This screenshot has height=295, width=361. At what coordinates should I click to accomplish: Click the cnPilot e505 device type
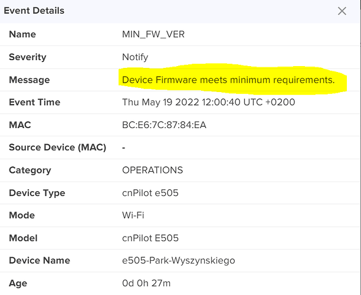[x=150, y=193]
